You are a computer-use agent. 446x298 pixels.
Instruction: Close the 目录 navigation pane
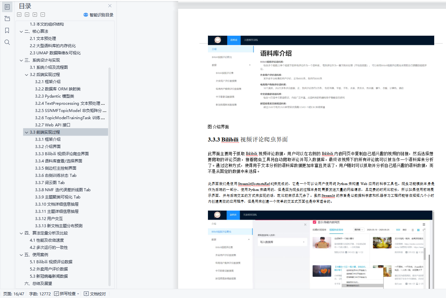[110, 6]
